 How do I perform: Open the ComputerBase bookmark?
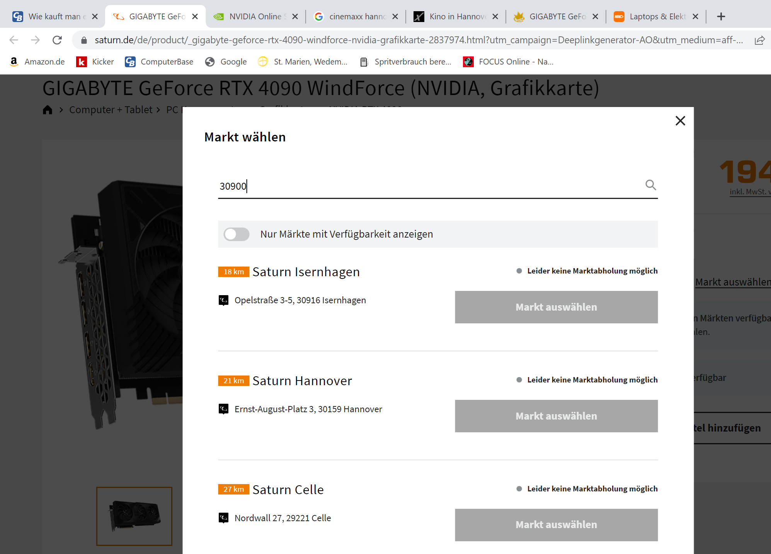coord(159,62)
